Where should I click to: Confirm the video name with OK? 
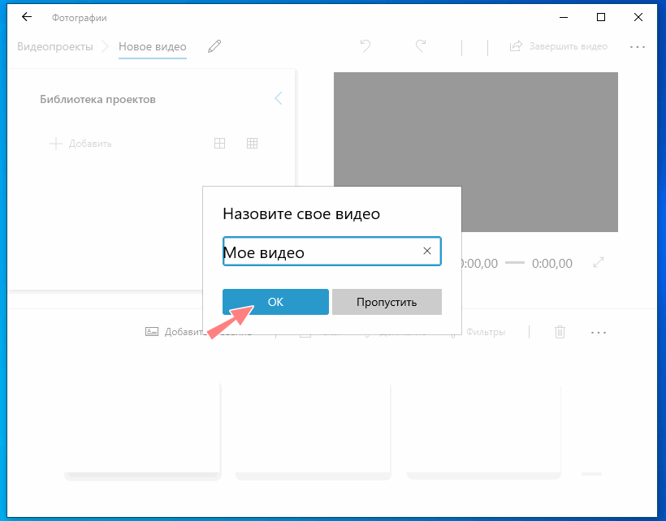pos(275,302)
